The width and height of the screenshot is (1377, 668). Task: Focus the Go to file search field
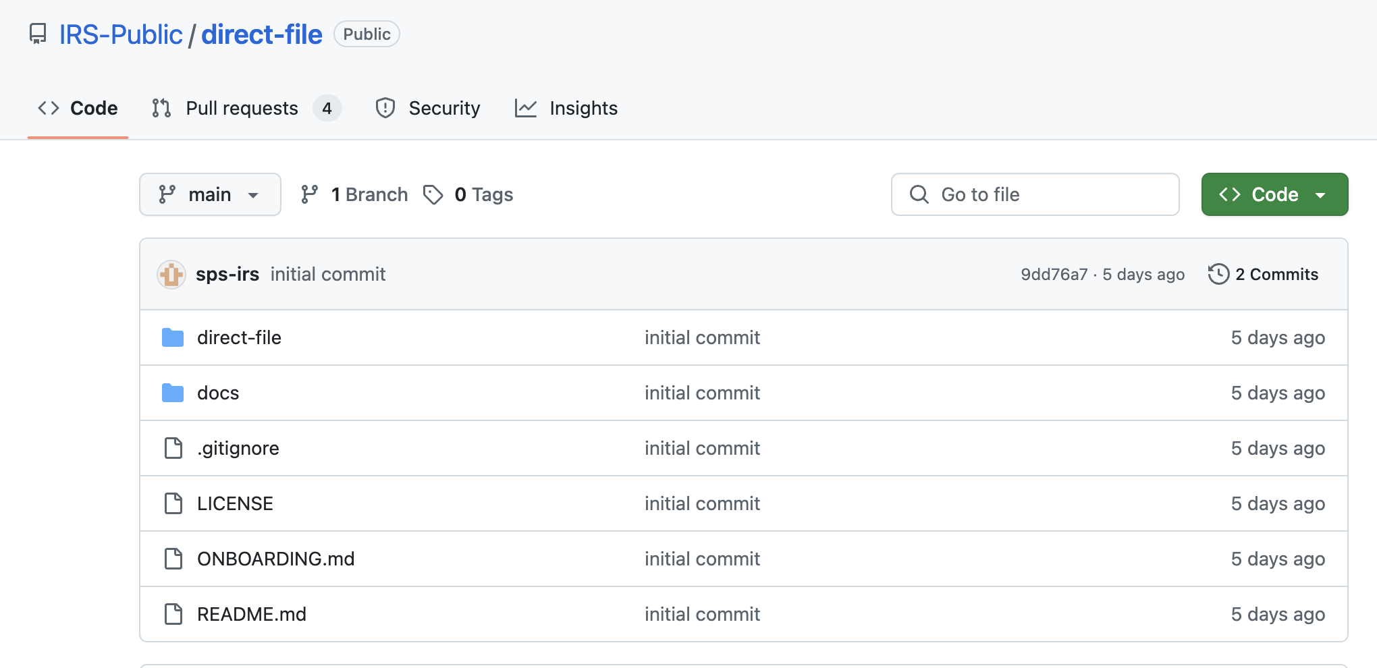pyautogui.click(x=1035, y=194)
